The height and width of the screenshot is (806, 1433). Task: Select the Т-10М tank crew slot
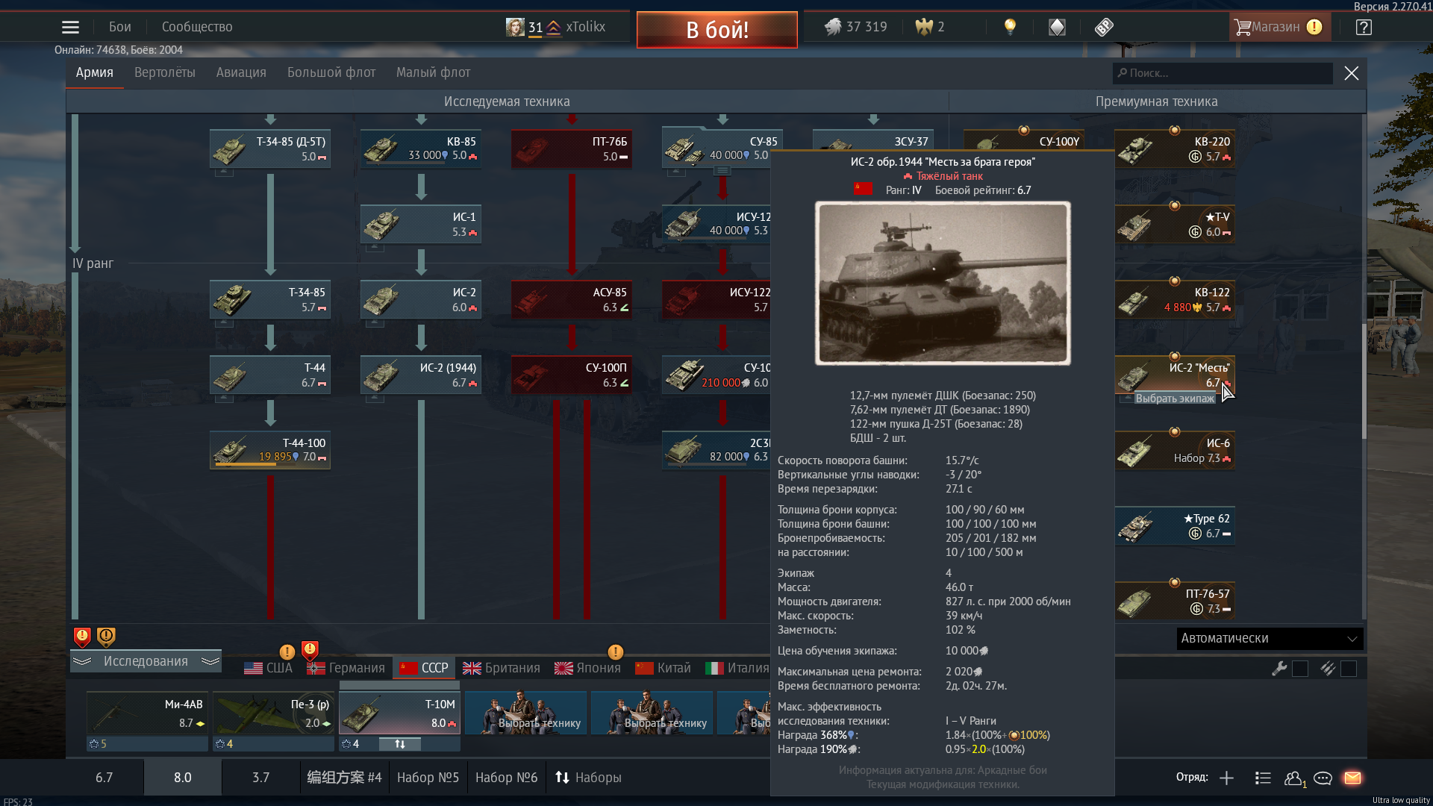coord(399,713)
